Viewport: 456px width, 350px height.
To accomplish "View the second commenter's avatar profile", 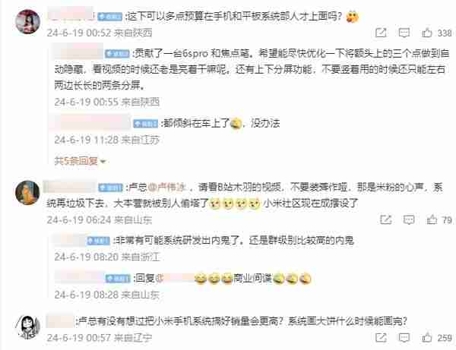I will pyautogui.click(x=27, y=193).
